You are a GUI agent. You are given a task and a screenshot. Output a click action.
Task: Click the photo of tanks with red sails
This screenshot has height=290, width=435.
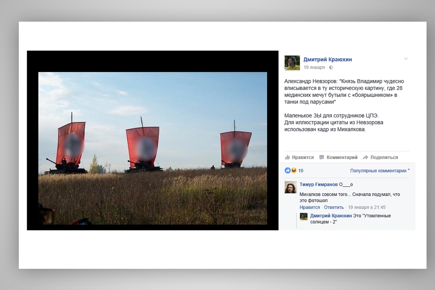(152, 148)
